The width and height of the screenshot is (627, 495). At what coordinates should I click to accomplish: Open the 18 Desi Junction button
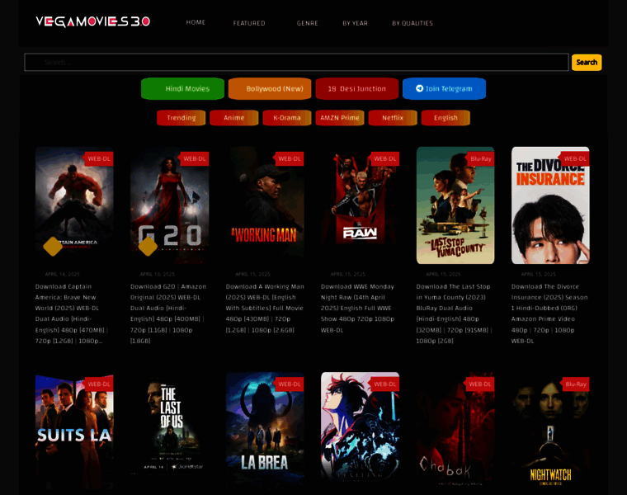pyautogui.click(x=357, y=89)
